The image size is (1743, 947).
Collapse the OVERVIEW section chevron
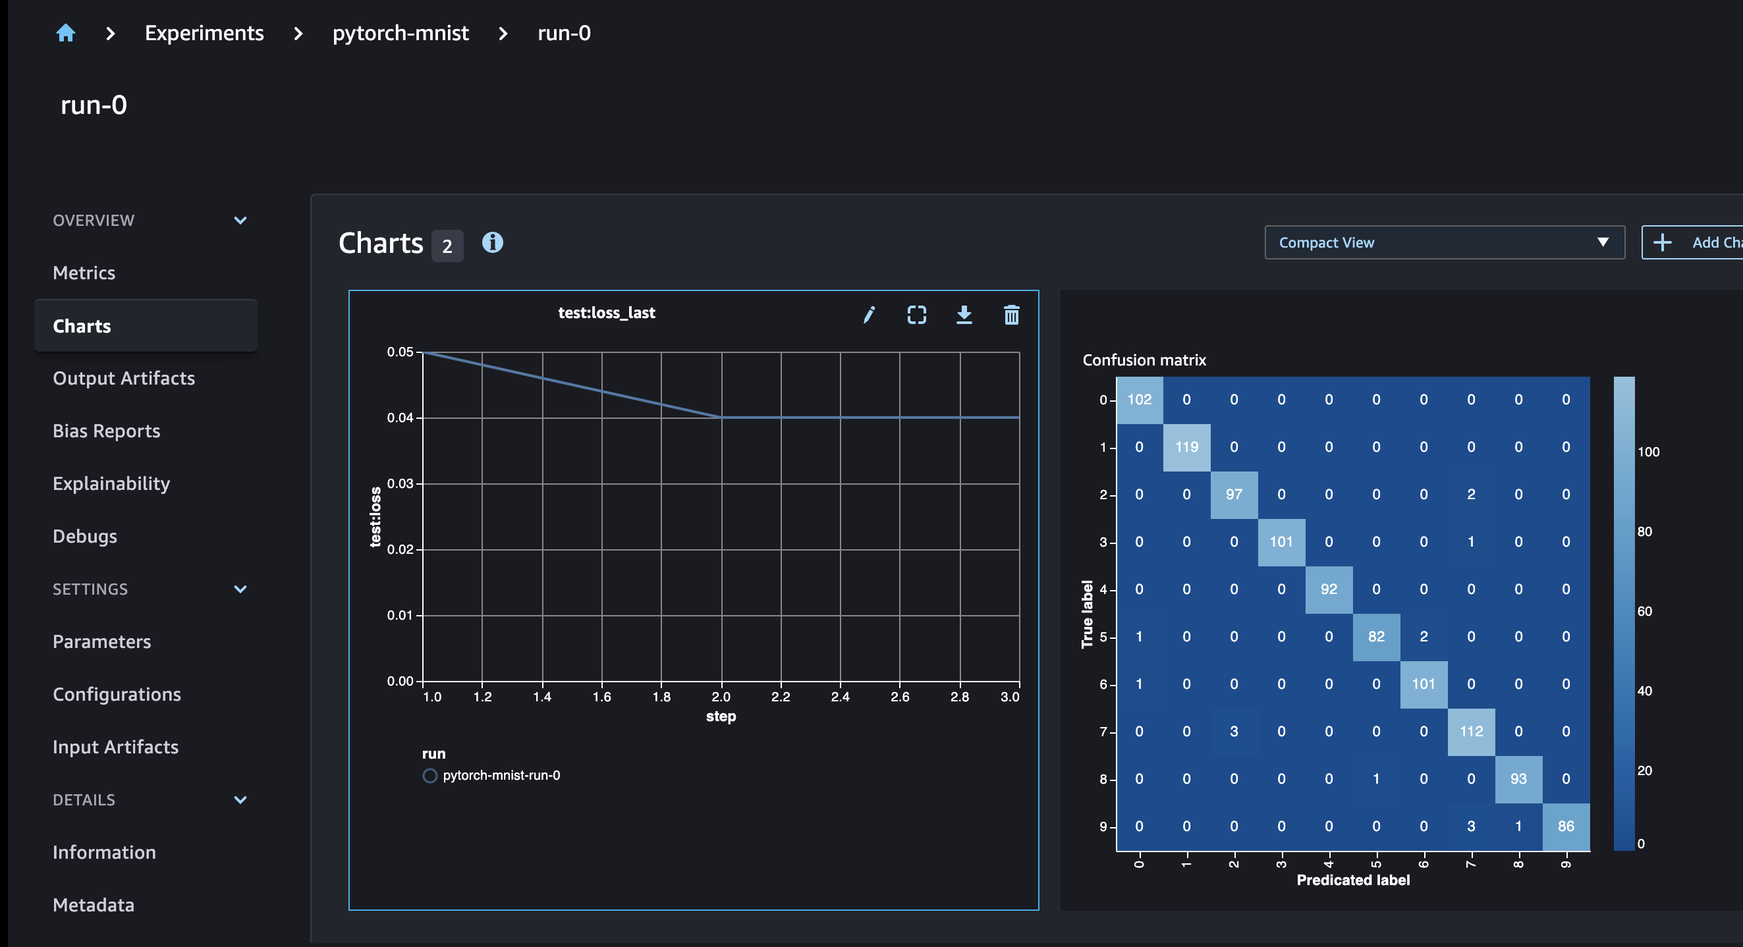coord(240,221)
